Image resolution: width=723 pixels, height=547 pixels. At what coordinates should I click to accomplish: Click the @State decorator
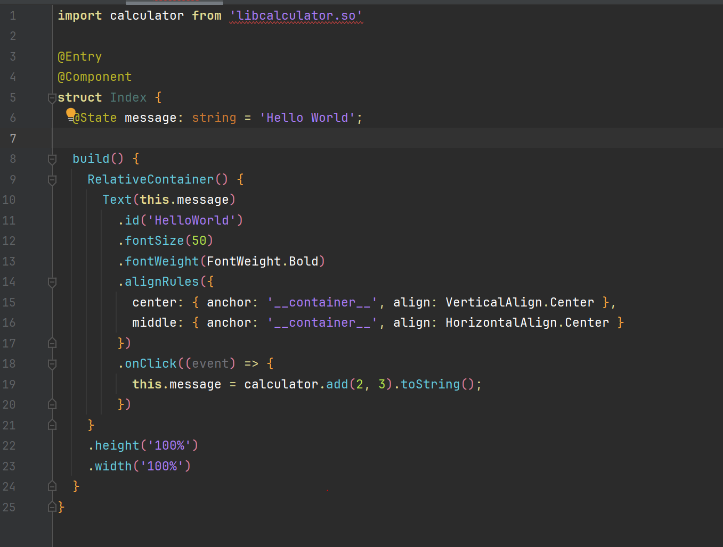(x=95, y=118)
